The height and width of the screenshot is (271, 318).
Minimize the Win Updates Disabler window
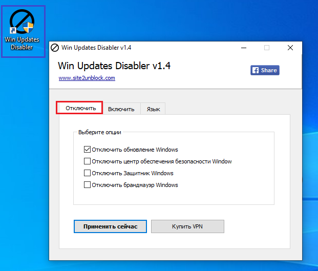pyautogui.click(x=244, y=48)
